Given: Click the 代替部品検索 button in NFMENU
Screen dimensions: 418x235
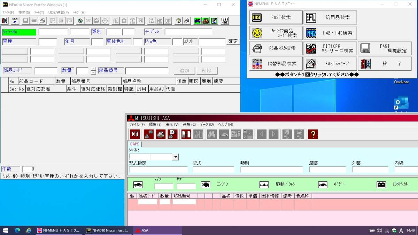Looking at the screenshot, I should (x=276, y=64).
